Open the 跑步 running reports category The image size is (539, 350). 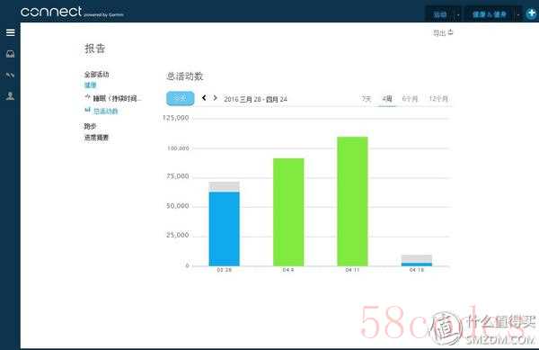90,126
